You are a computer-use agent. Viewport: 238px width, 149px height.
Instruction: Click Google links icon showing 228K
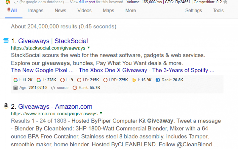pos(39,80)
